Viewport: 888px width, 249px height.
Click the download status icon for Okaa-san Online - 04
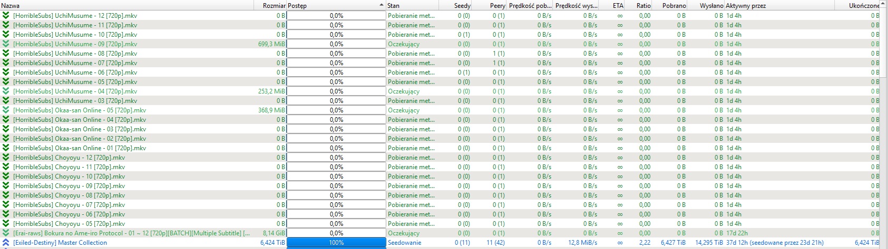[6, 120]
